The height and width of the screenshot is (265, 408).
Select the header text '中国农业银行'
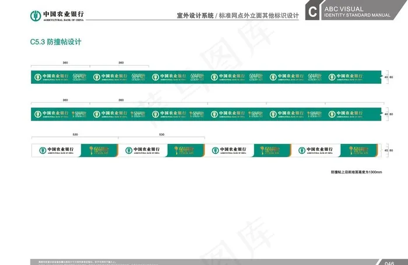64,14
